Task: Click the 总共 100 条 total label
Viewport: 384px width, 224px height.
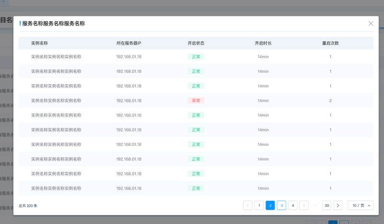Action: tap(28, 206)
